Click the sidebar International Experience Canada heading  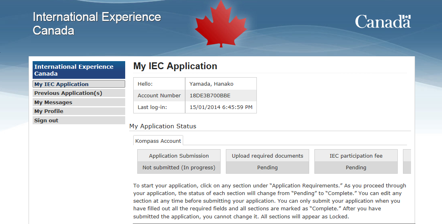[x=78, y=70]
